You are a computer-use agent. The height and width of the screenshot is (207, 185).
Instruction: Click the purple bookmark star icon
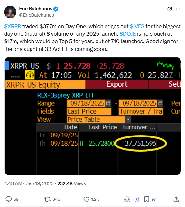pos(136,199)
